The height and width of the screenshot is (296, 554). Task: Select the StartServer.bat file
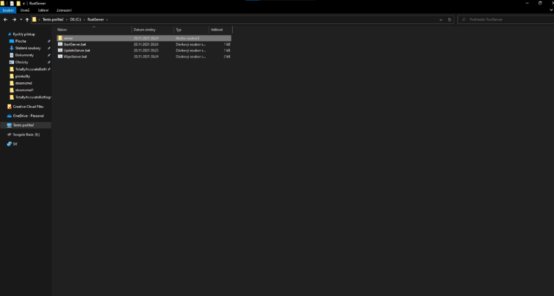pos(75,44)
